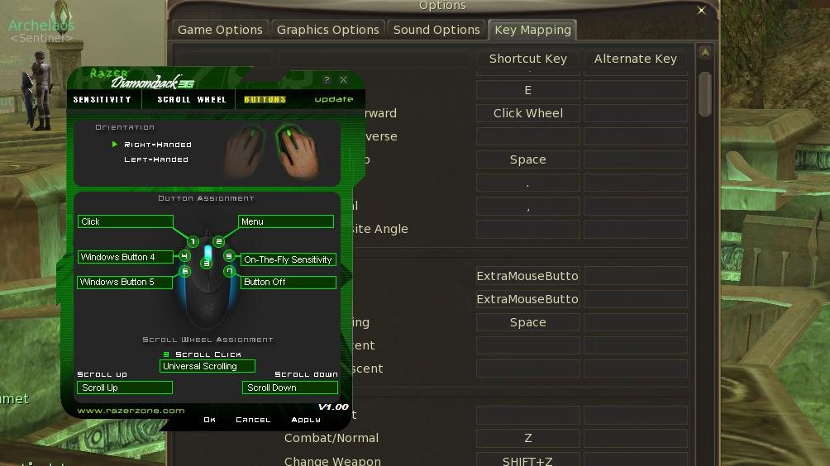Click mouse button 7 marker

pos(229,271)
